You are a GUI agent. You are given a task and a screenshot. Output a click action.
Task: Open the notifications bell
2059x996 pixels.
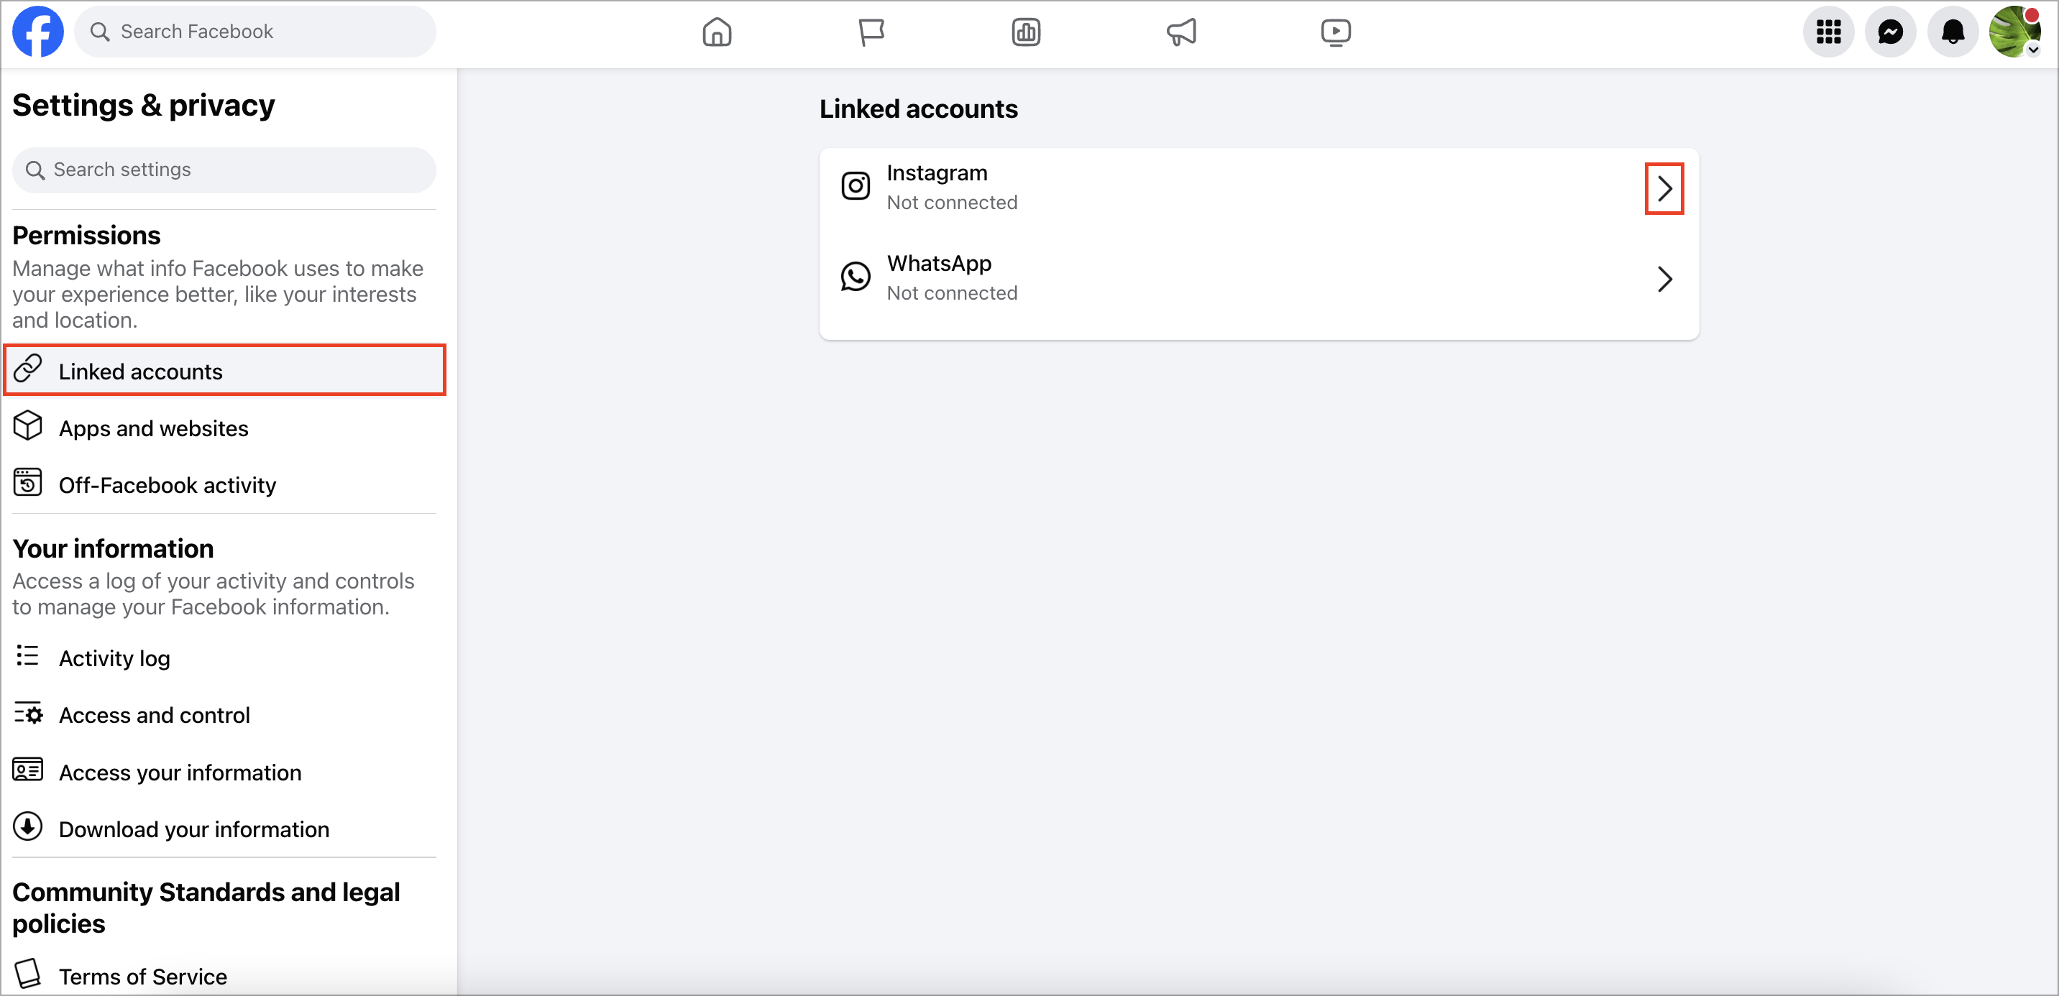(x=1953, y=32)
